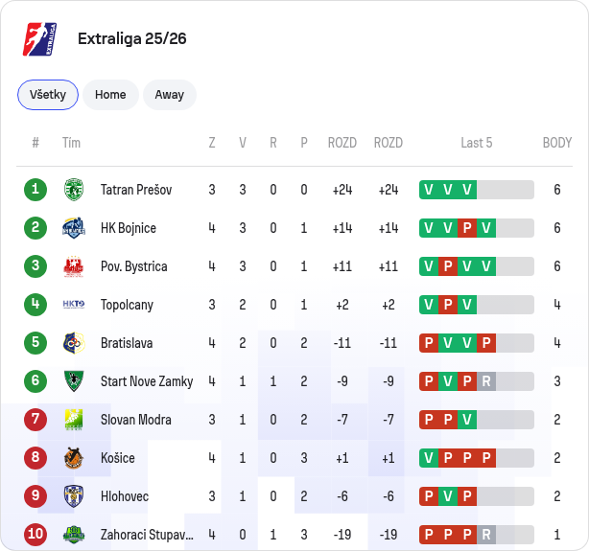Click the Last 5 column header
The width and height of the screenshot is (589, 551).
[477, 143]
